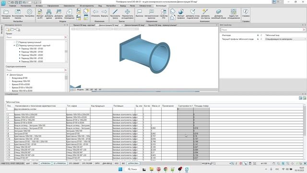Screen dimensions: 307x173
Task: Collapse the Демонстрация tree node
Action: pos(8,75)
